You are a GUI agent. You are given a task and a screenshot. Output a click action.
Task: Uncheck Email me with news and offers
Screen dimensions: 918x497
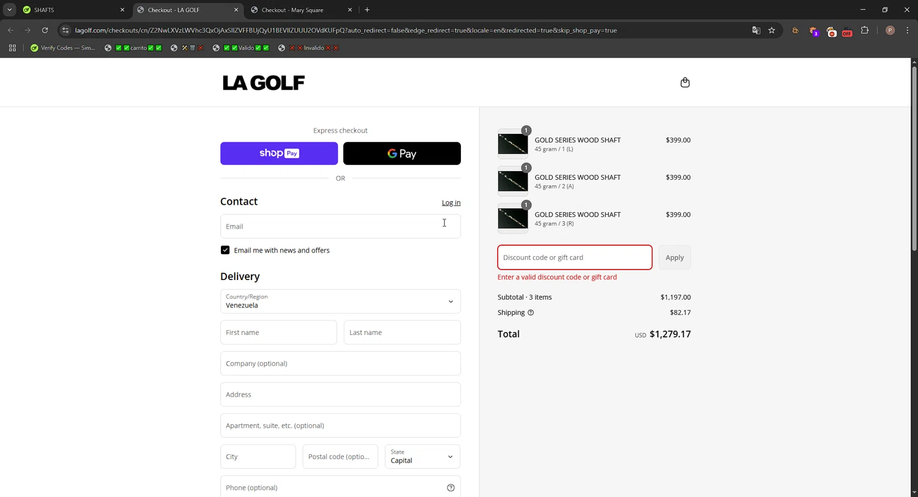click(x=225, y=250)
